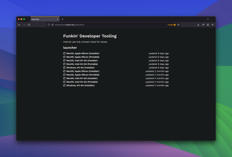The image size is (232, 157).
Task: Open a new tab with plus button
Action: (x=62, y=19)
